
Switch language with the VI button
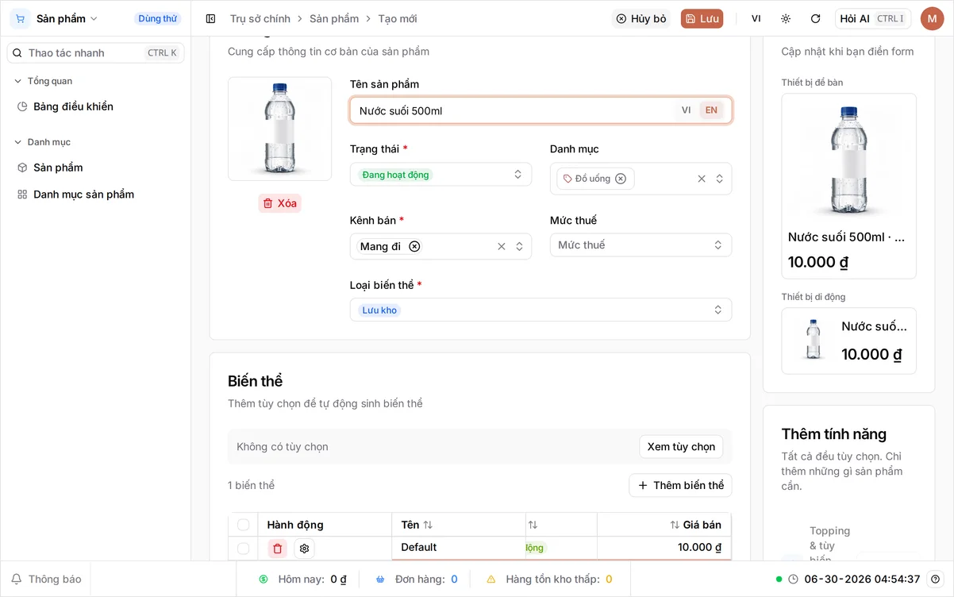(x=756, y=18)
